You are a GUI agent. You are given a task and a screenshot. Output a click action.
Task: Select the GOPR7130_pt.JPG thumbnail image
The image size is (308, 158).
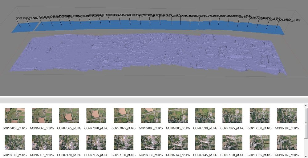pos(123,142)
